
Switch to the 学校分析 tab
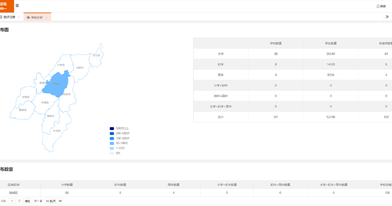coord(37,17)
